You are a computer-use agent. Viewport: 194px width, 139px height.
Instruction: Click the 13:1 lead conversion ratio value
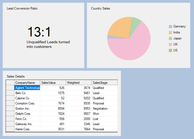point(39,32)
